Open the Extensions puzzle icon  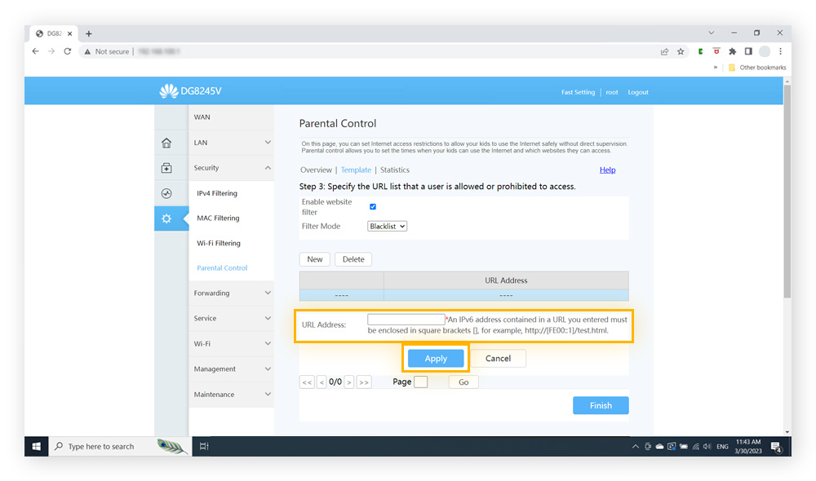(x=733, y=51)
